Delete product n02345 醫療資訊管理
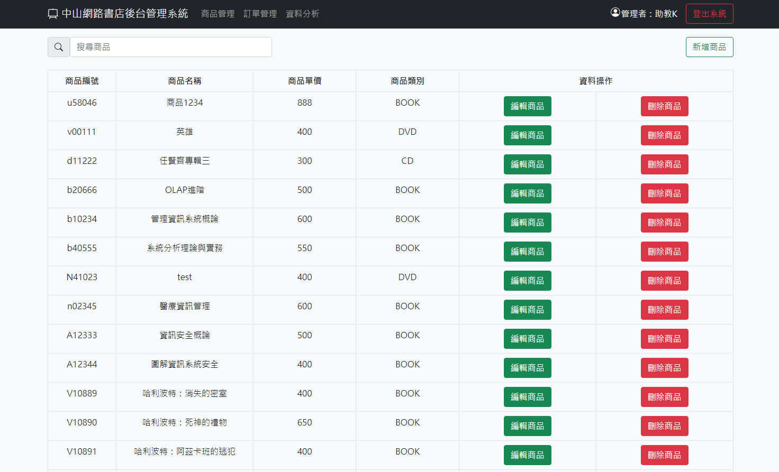Screen dimensions: 779x472 point(664,310)
